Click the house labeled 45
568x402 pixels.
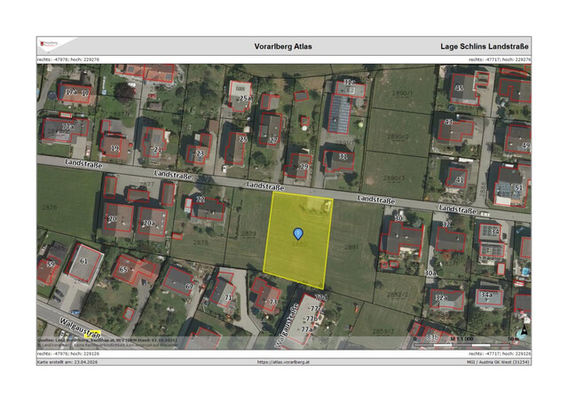click(459, 88)
